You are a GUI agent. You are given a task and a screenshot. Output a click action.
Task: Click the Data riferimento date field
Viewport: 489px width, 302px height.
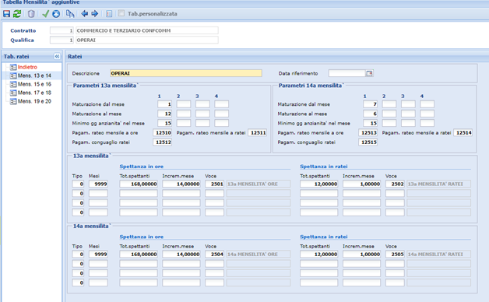[347, 73]
